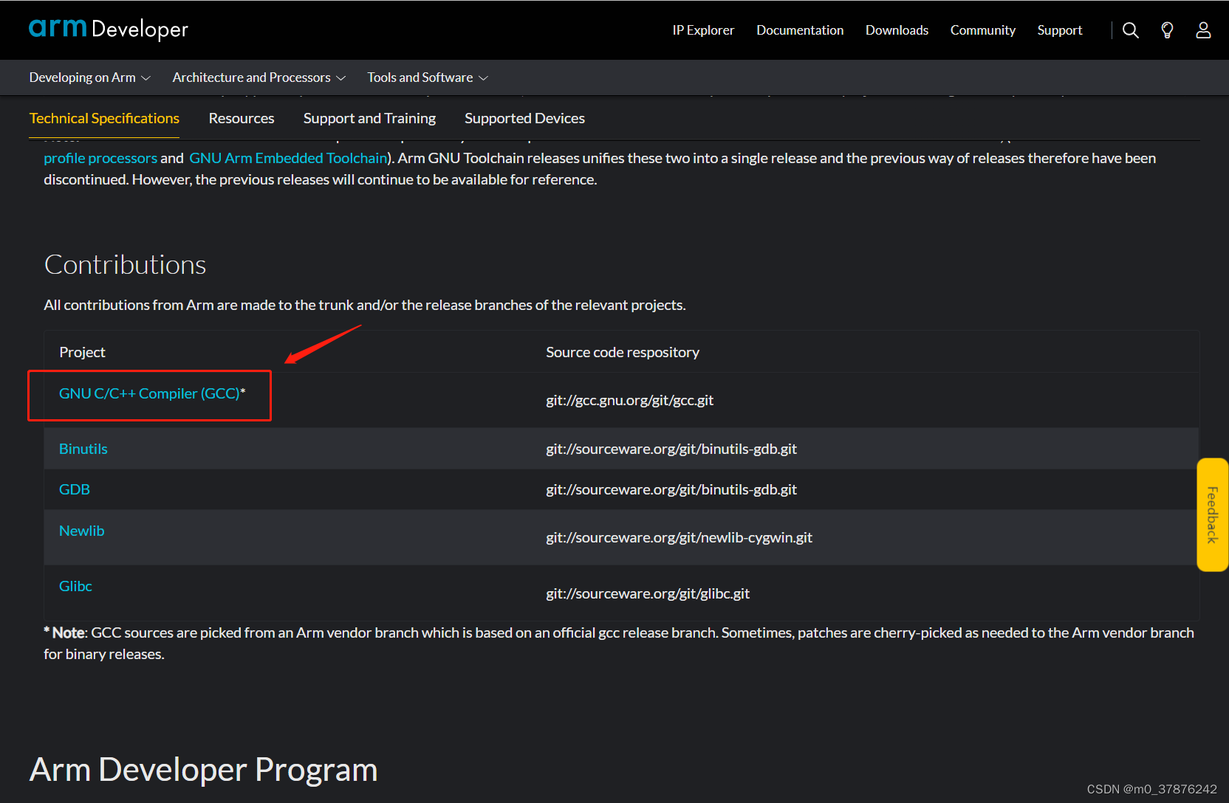
Task: Expand Architecture and Processors menu
Action: pyautogui.click(x=259, y=77)
